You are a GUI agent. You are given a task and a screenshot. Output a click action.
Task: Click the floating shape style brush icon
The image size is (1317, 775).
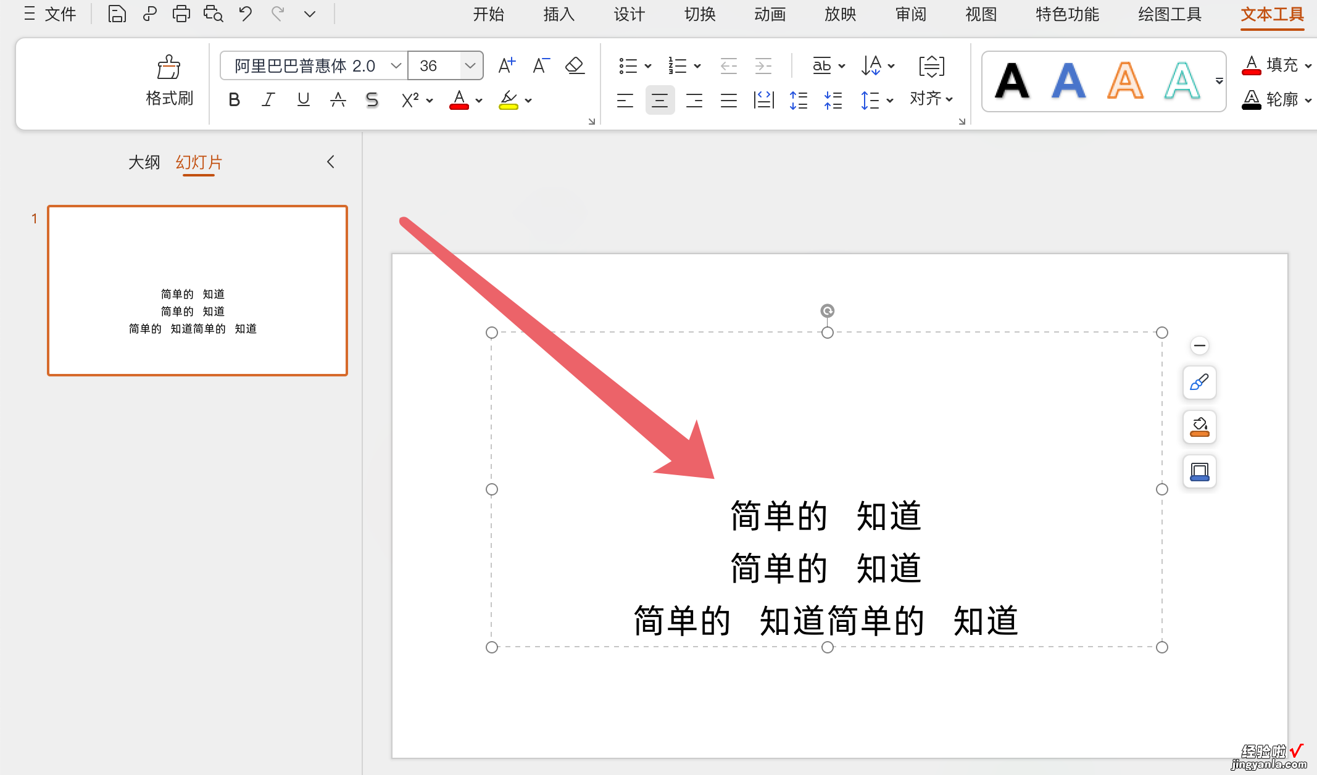pyautogui.click(x=1199, y=383)
